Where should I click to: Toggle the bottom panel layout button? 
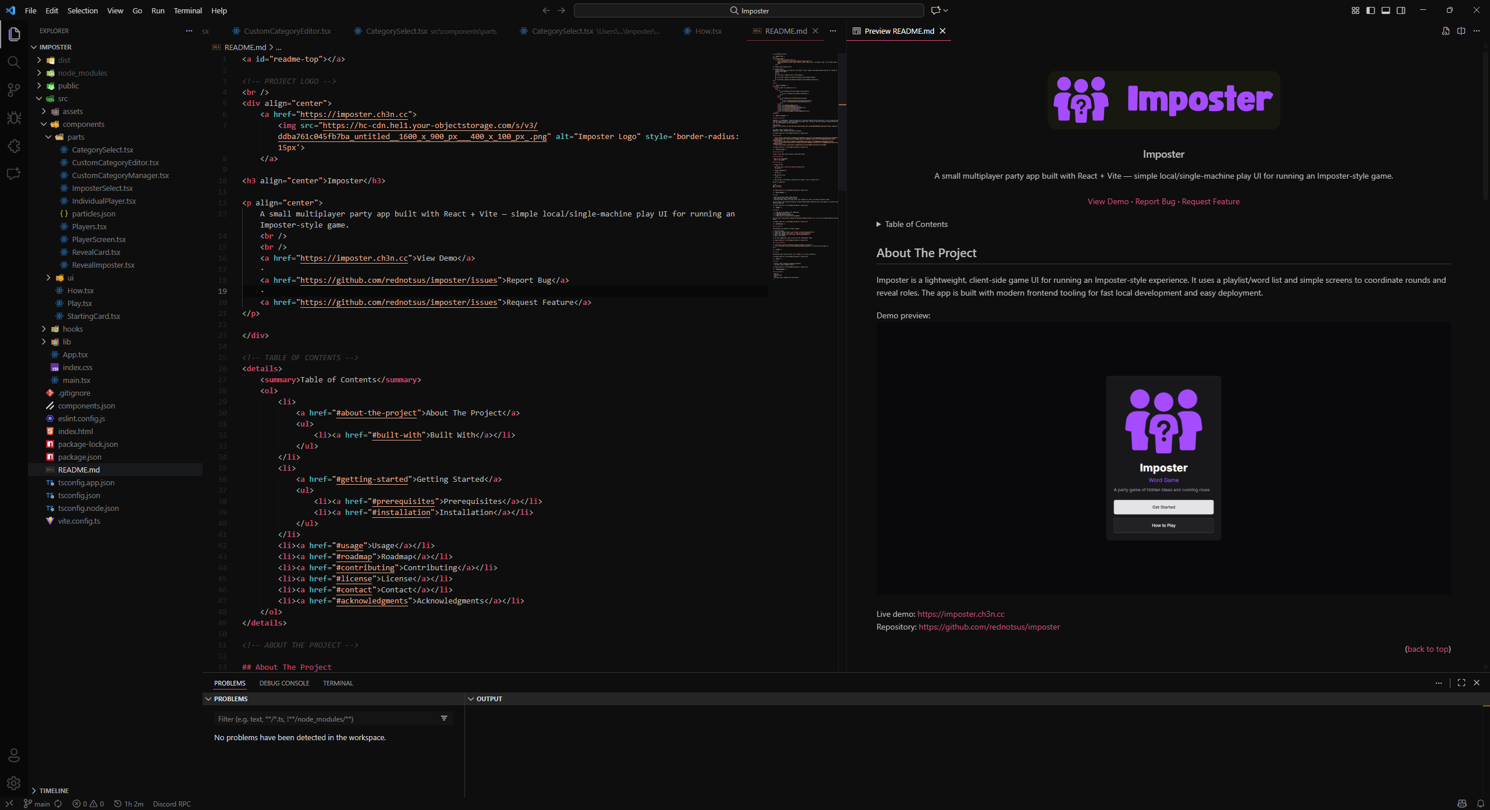click(1386, 10)
